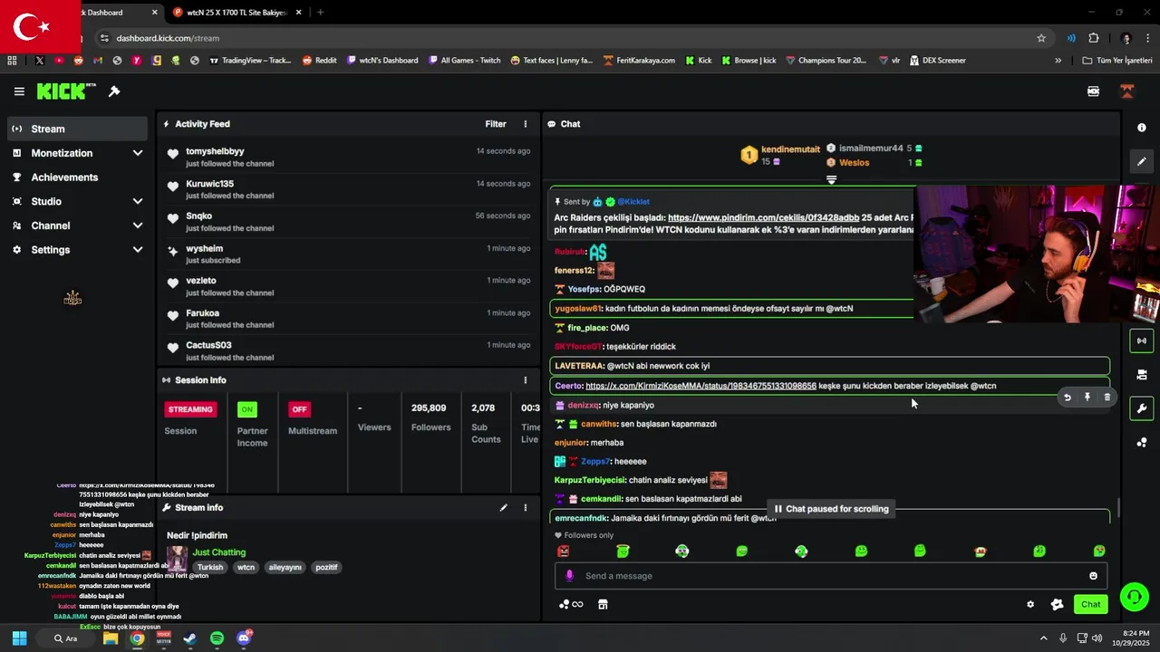
Task: Expand the Channel sidebar section
Action: click(138, 225)
